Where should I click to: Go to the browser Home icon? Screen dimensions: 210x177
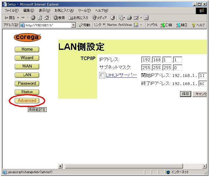click(46, 18)
